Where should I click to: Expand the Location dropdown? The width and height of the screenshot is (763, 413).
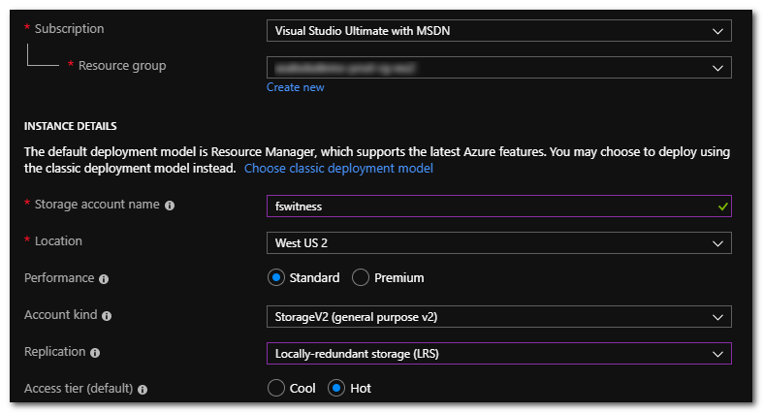coord(498,242)
